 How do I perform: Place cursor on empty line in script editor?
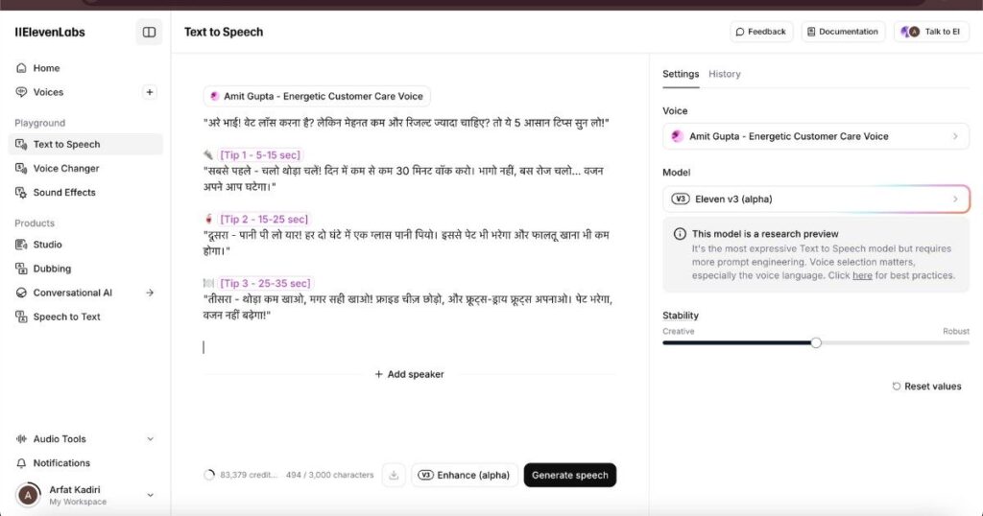[x=407, y=347]
